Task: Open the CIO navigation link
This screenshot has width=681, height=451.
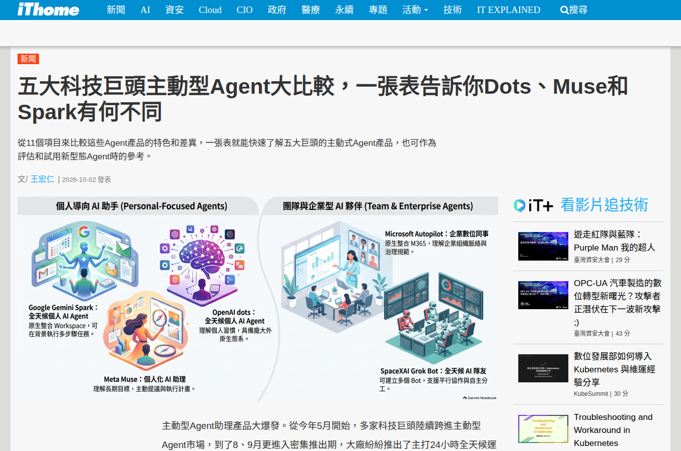Action: pyautogui.click(x=244, y=10)
